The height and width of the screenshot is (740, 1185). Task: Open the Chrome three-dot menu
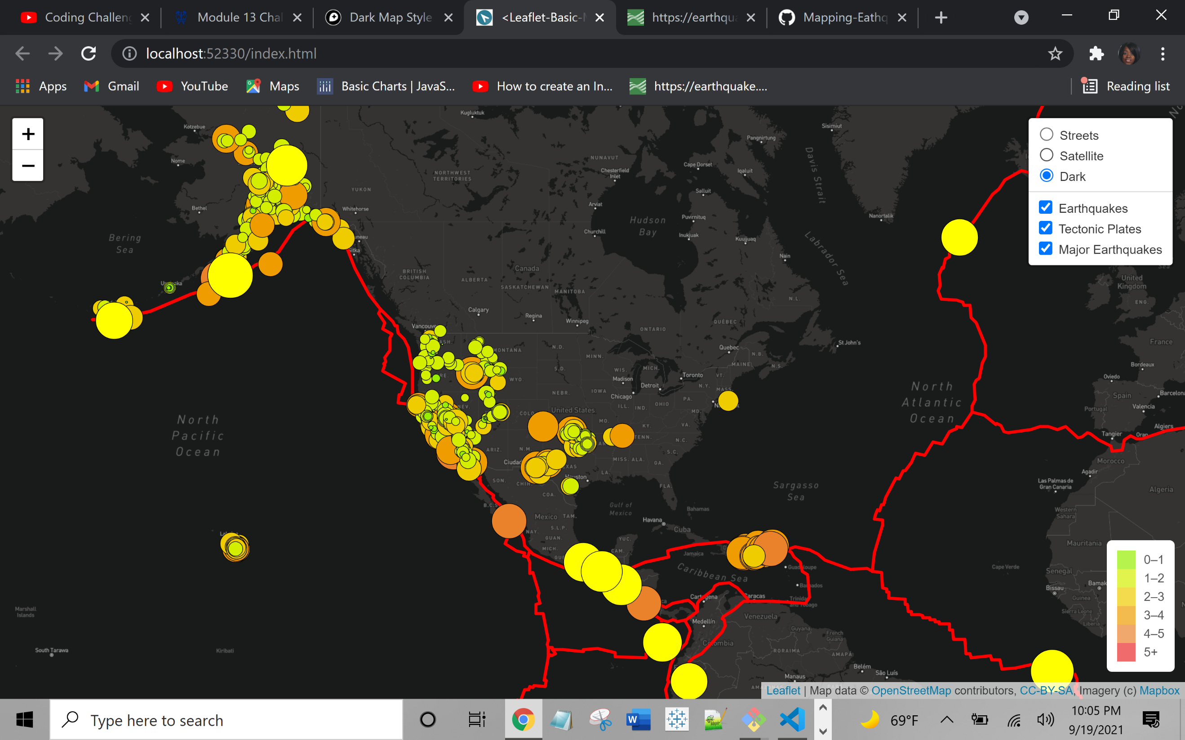click(1163, 53)
